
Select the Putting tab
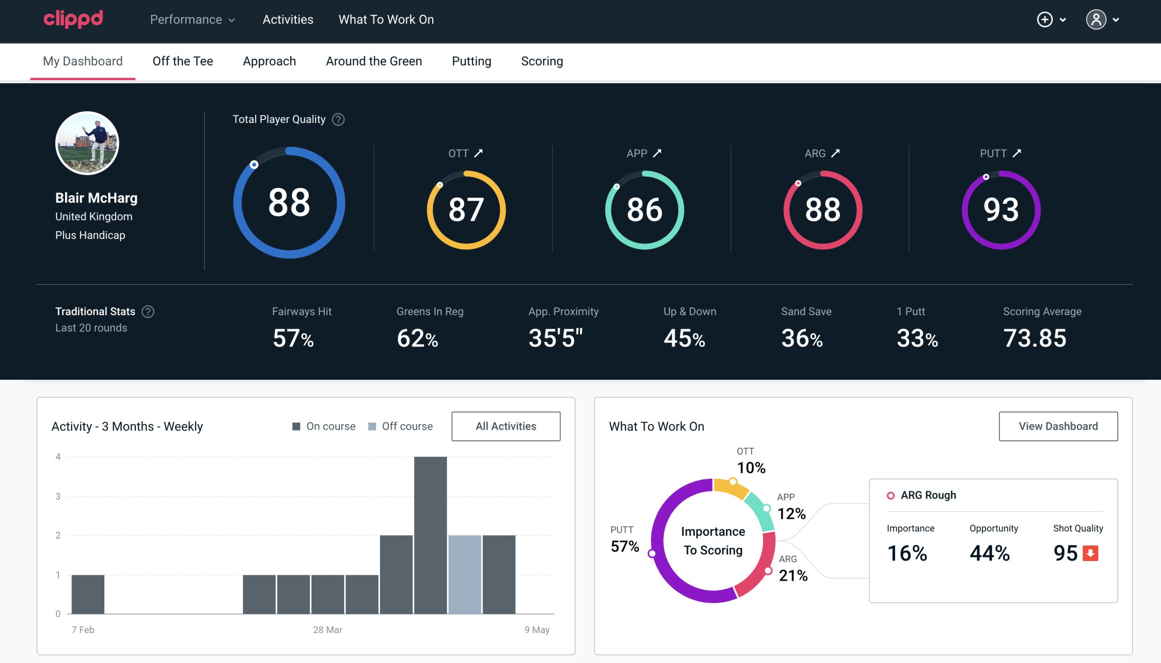click(470, 61)
